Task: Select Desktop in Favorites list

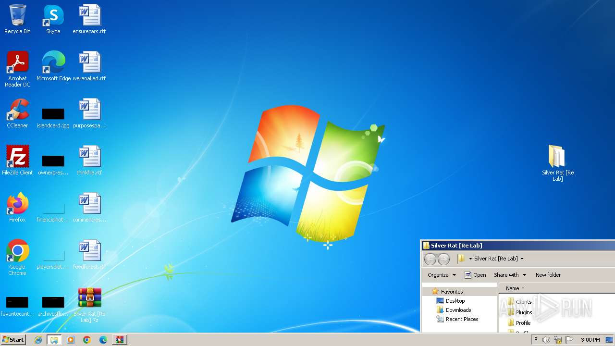Action: coord(455,301)
